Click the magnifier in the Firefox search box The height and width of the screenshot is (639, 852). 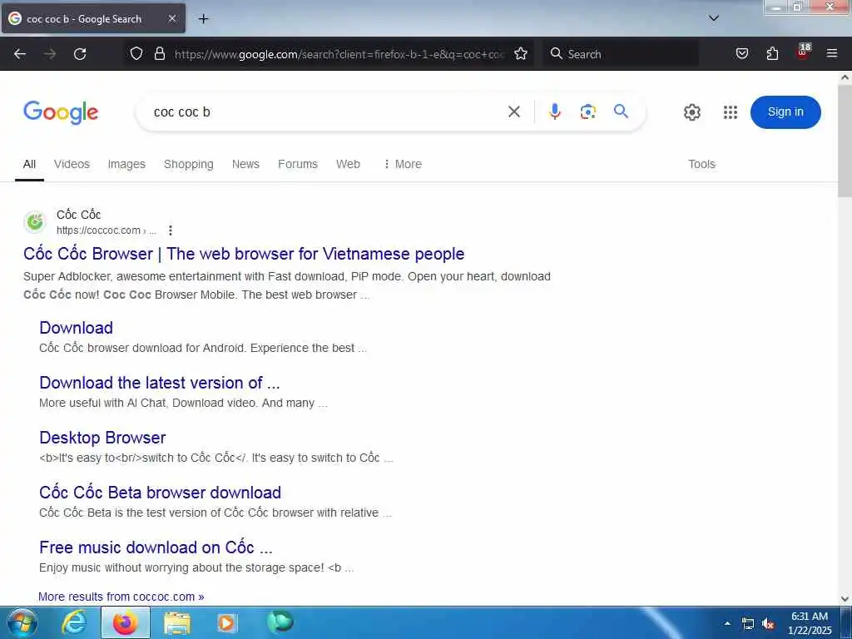click(556, 53)
